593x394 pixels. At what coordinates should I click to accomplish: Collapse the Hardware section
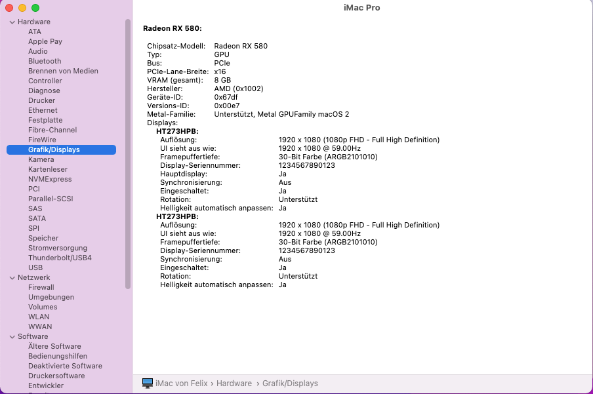tap(12, 22)
